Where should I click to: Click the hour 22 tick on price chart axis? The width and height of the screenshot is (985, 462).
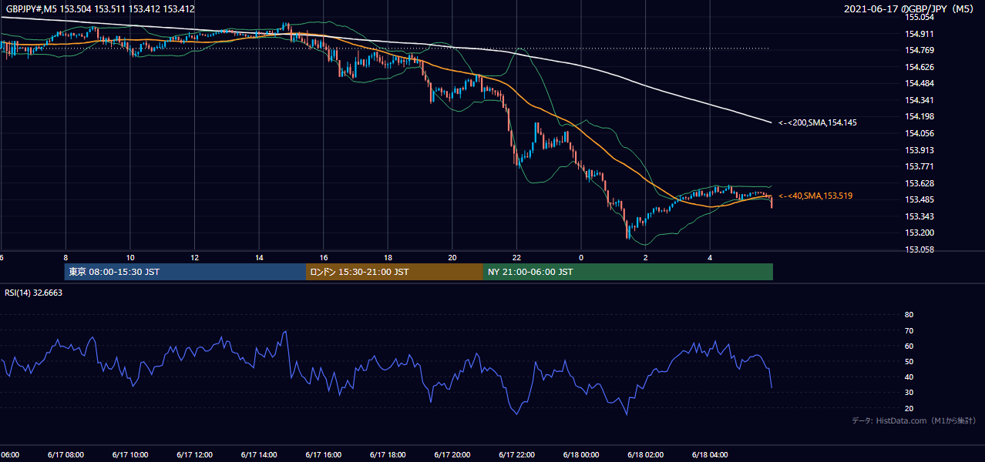click(516, 258)
